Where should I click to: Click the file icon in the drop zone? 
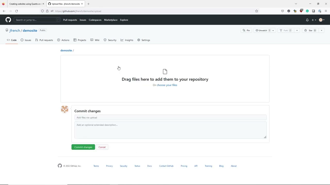click(x=165, y=71)
